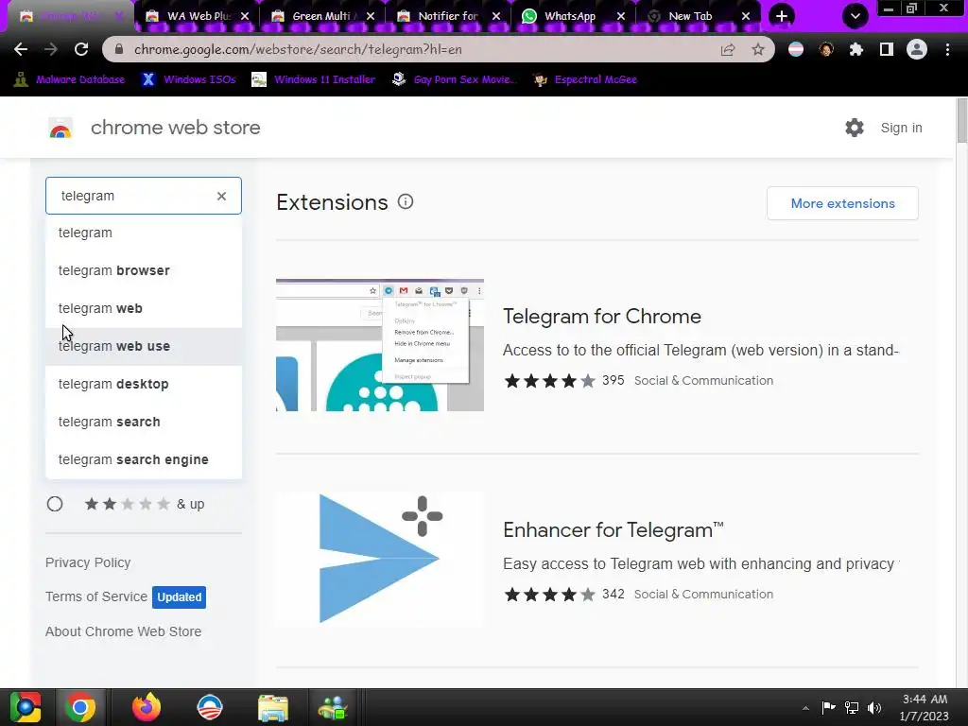Switch to the New Tab tab
The image size is (968, 726).
(x=690, y=16)
